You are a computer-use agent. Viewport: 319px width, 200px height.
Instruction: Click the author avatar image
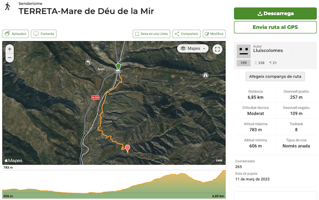tap(244, 51)
